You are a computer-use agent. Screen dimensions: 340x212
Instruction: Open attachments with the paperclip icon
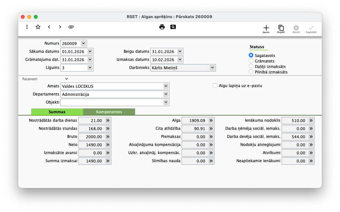click(71, 27)
